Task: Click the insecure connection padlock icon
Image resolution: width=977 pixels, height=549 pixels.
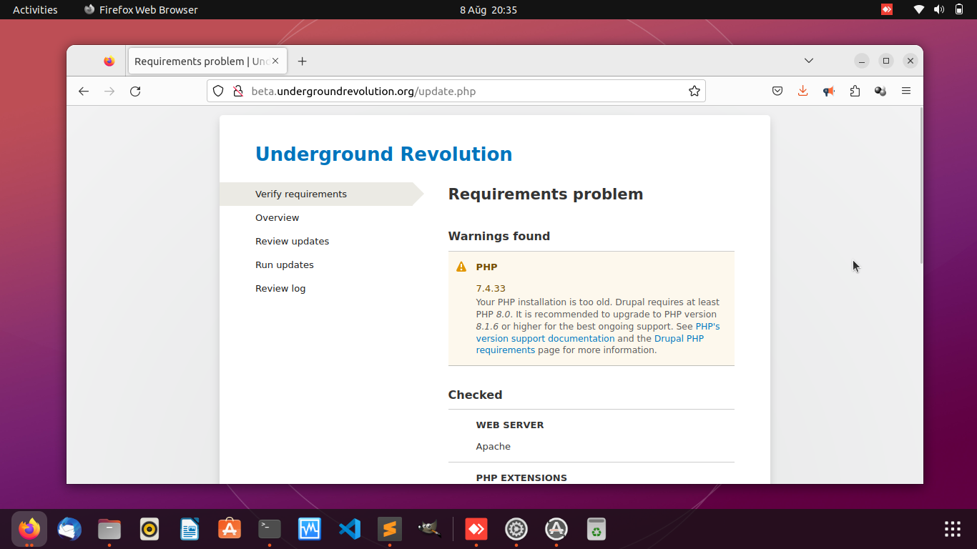Action: pos(238,91)
